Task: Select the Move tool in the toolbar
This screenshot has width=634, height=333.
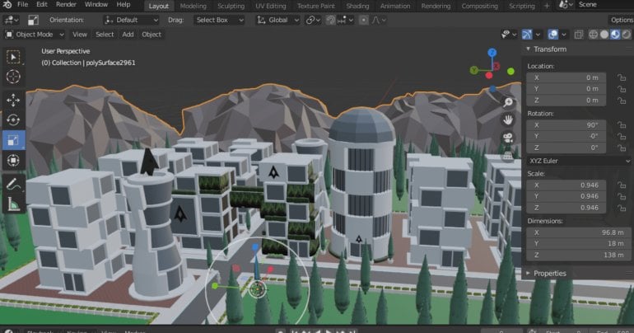Action: coord(13,100)
